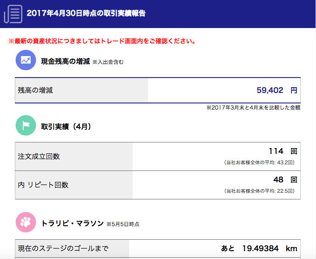Click the document report icon in header
Image resolution: width=316 pixels, height=259 pixels.
click(13, 14)
